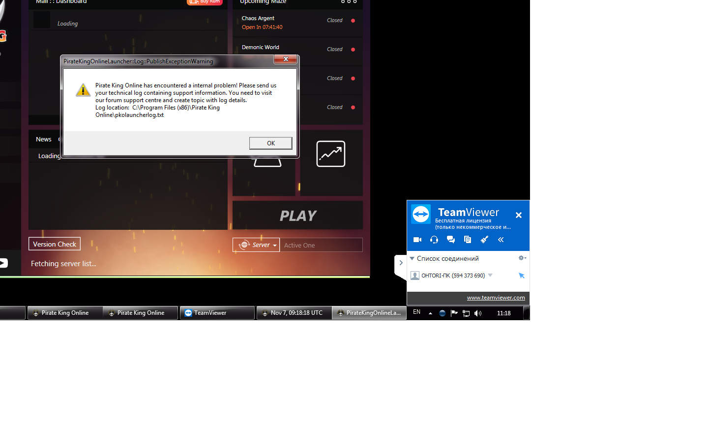The image size is (708, 442).
Task: Click the Closed label for Demonic World
Action: (335, 49)
